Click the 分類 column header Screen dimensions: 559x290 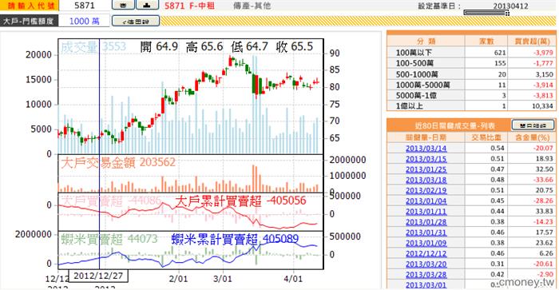[x=425, y=41]
